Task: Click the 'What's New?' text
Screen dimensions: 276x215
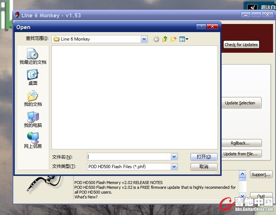Action: tap(86, 197)
